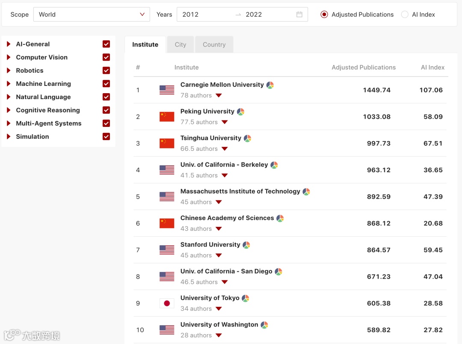Click the AI Index column header

[x=432, y=68]
